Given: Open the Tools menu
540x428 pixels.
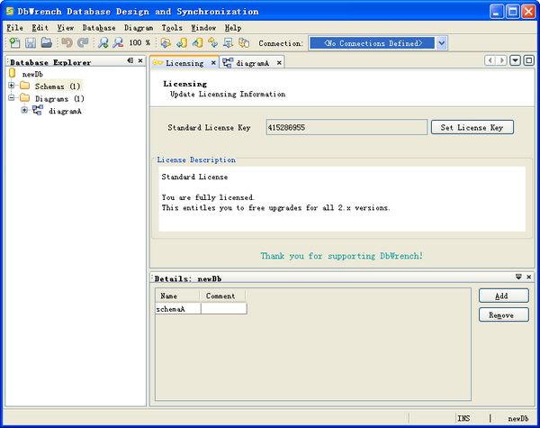Looking at the screenshot, I should tap(172, 28).
